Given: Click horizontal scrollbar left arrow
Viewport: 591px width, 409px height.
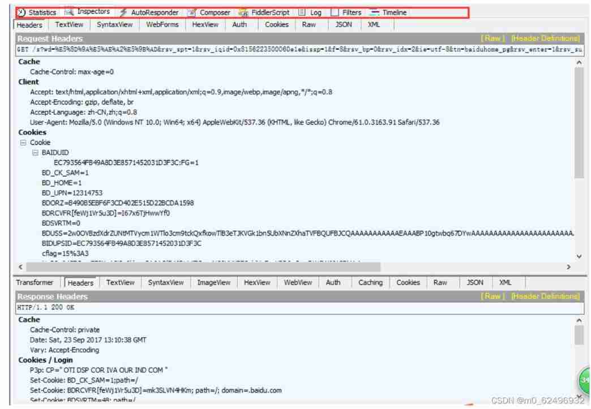Looking at the screenshot, I should (21, 266).
